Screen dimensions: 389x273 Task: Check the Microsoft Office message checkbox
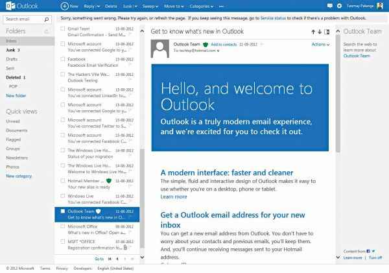pyautogui.click(x=62, y=226)
